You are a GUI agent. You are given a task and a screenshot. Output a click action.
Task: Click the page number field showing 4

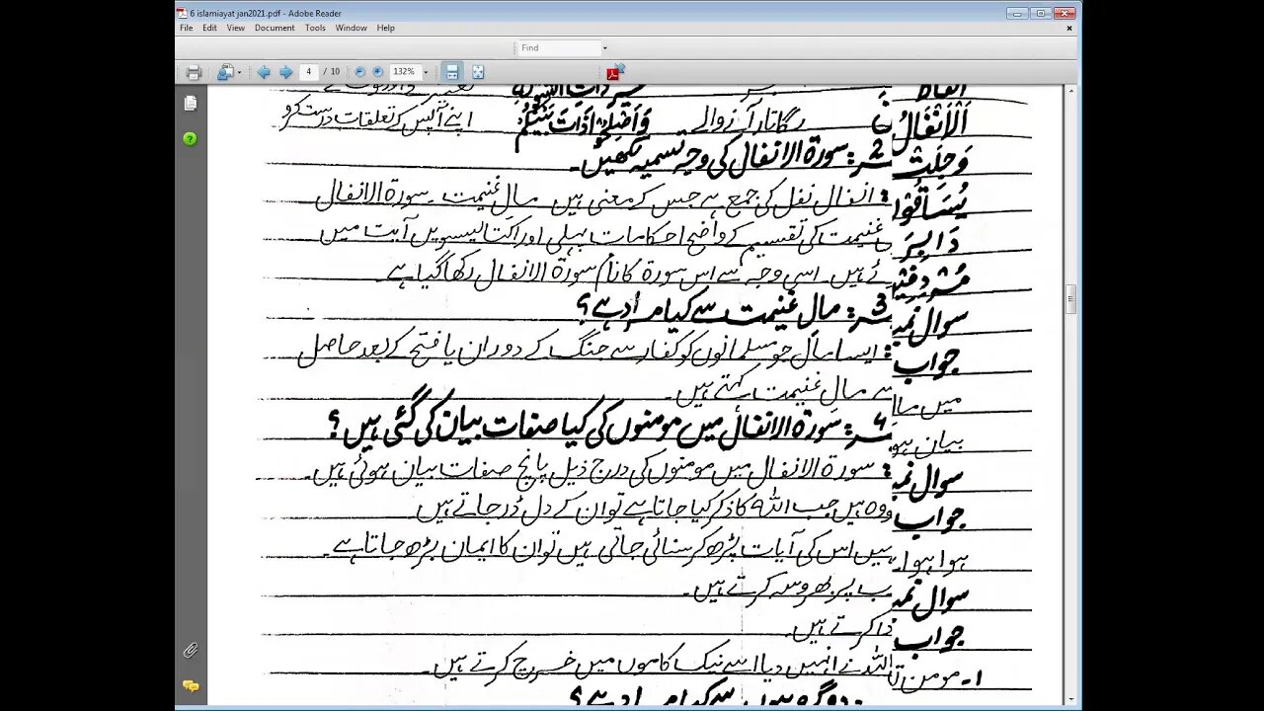tap(309, 72)
